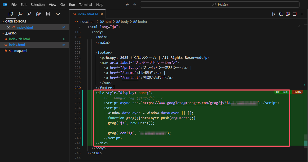Show additional views chevron in activity bar

tap(58, 14)
